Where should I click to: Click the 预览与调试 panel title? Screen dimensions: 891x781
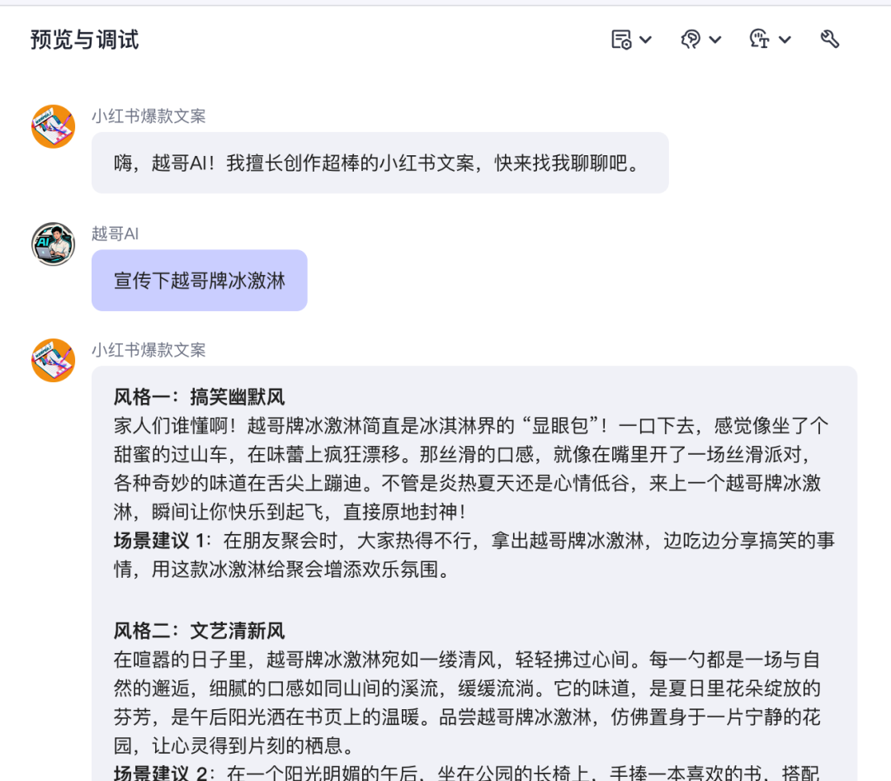84,40
